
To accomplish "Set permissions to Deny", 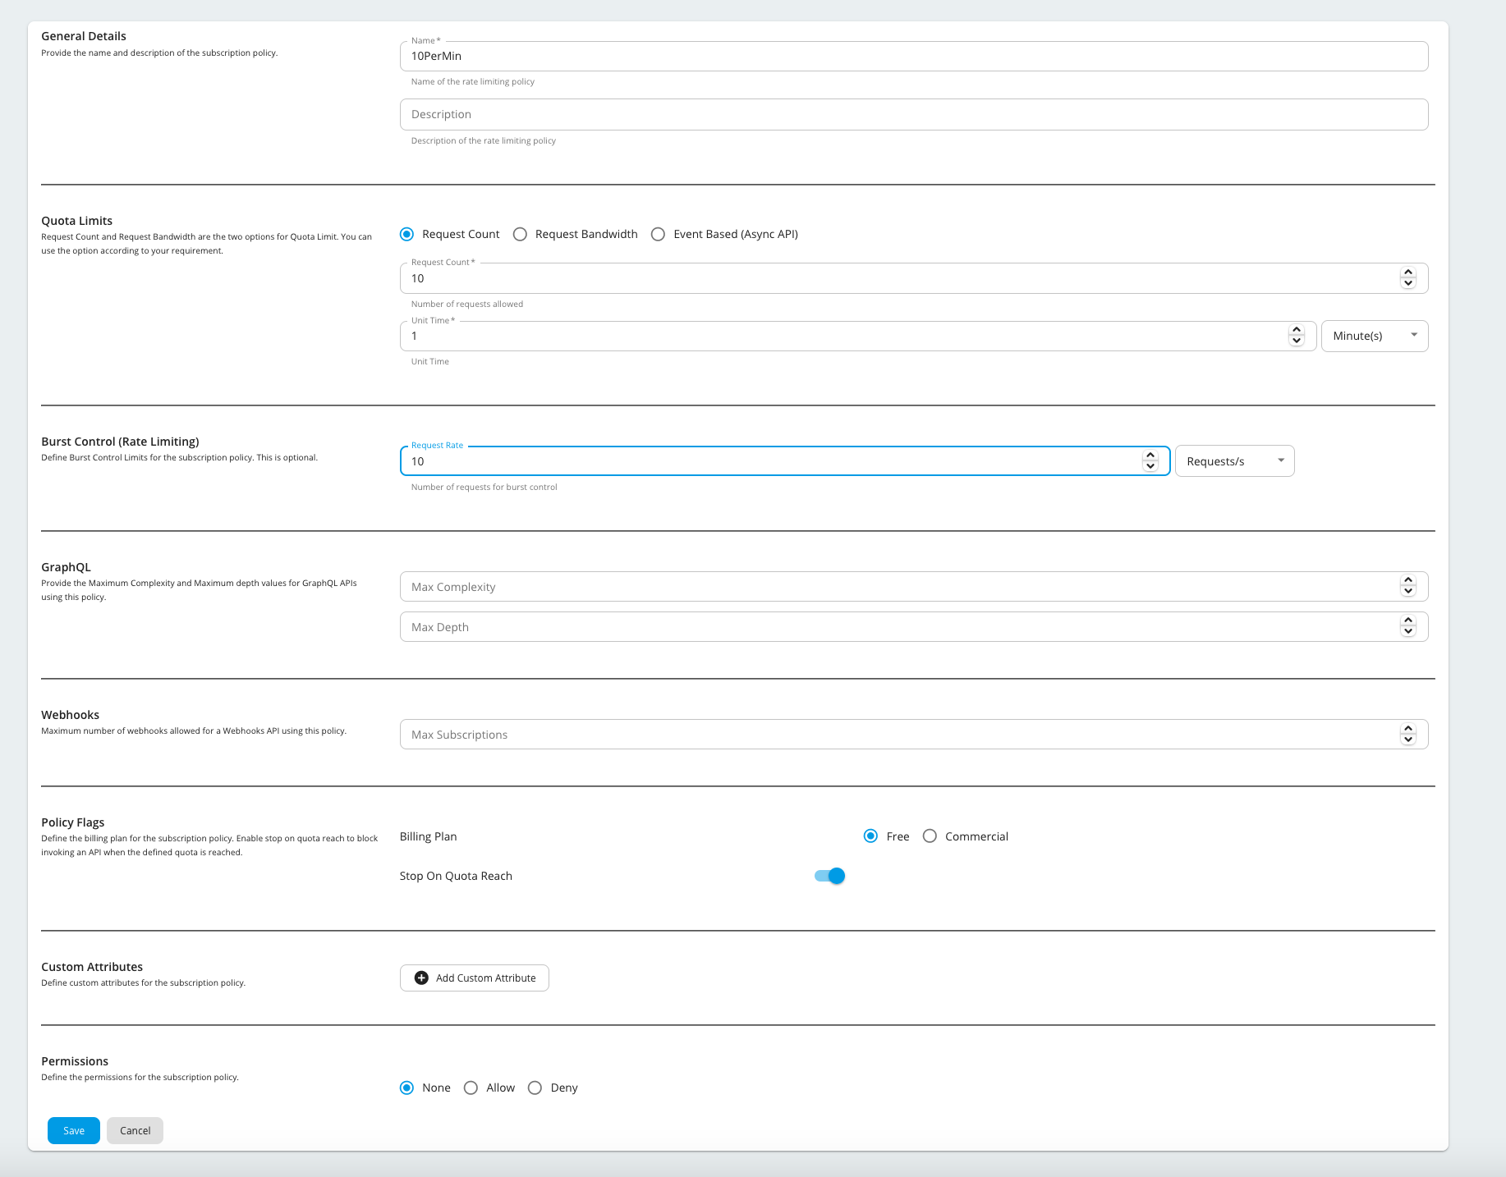I will tap(535, 1088).
